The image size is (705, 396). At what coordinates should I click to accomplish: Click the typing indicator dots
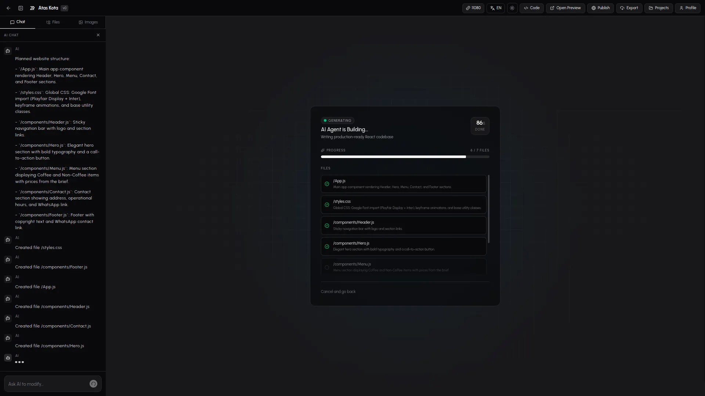tap(19, 362)
